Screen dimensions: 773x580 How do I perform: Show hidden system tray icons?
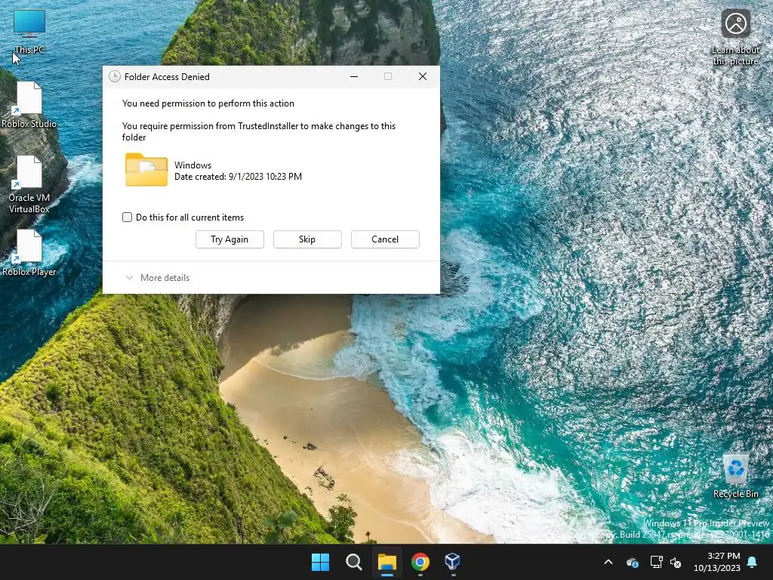pyautogui.click(x=608, y=562)
